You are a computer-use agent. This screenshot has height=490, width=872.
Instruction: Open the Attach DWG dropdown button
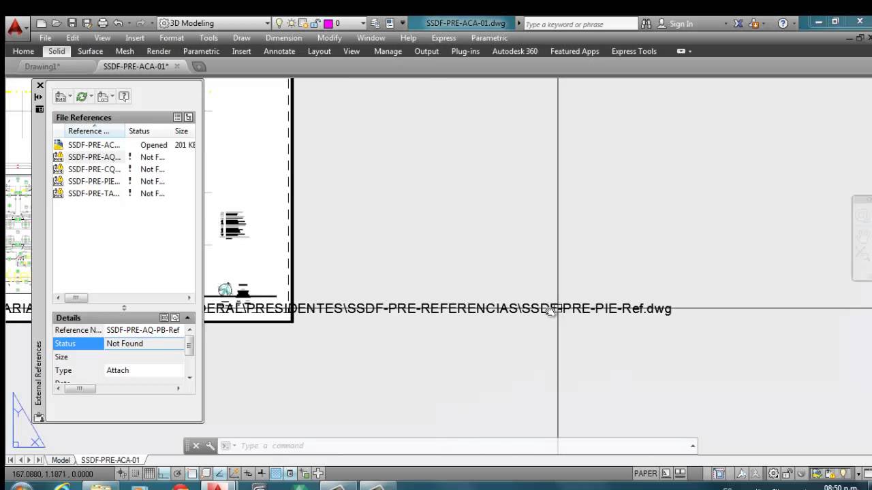pos(63,97)
